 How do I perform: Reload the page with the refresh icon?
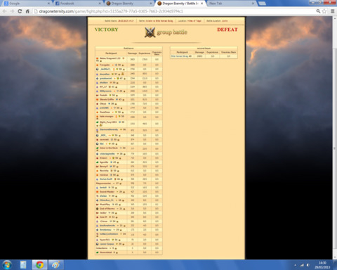20,11
